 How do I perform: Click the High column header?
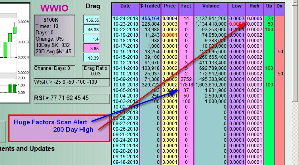coord(254,6)
